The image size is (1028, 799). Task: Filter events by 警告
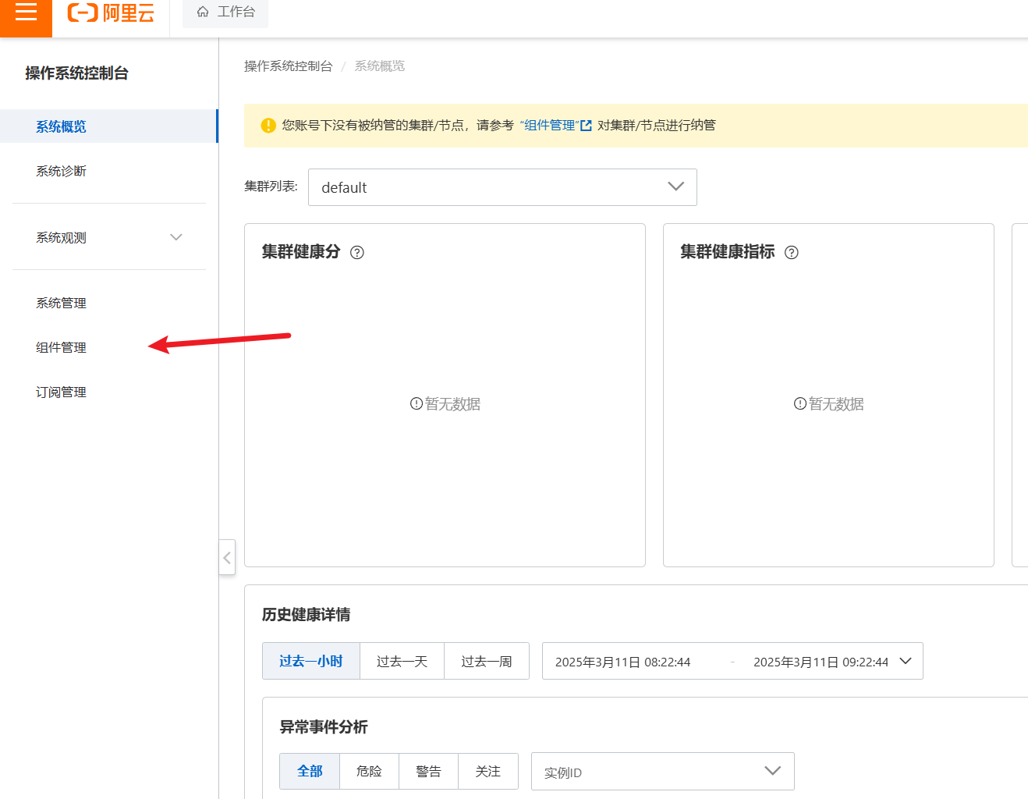click(428, 771)
